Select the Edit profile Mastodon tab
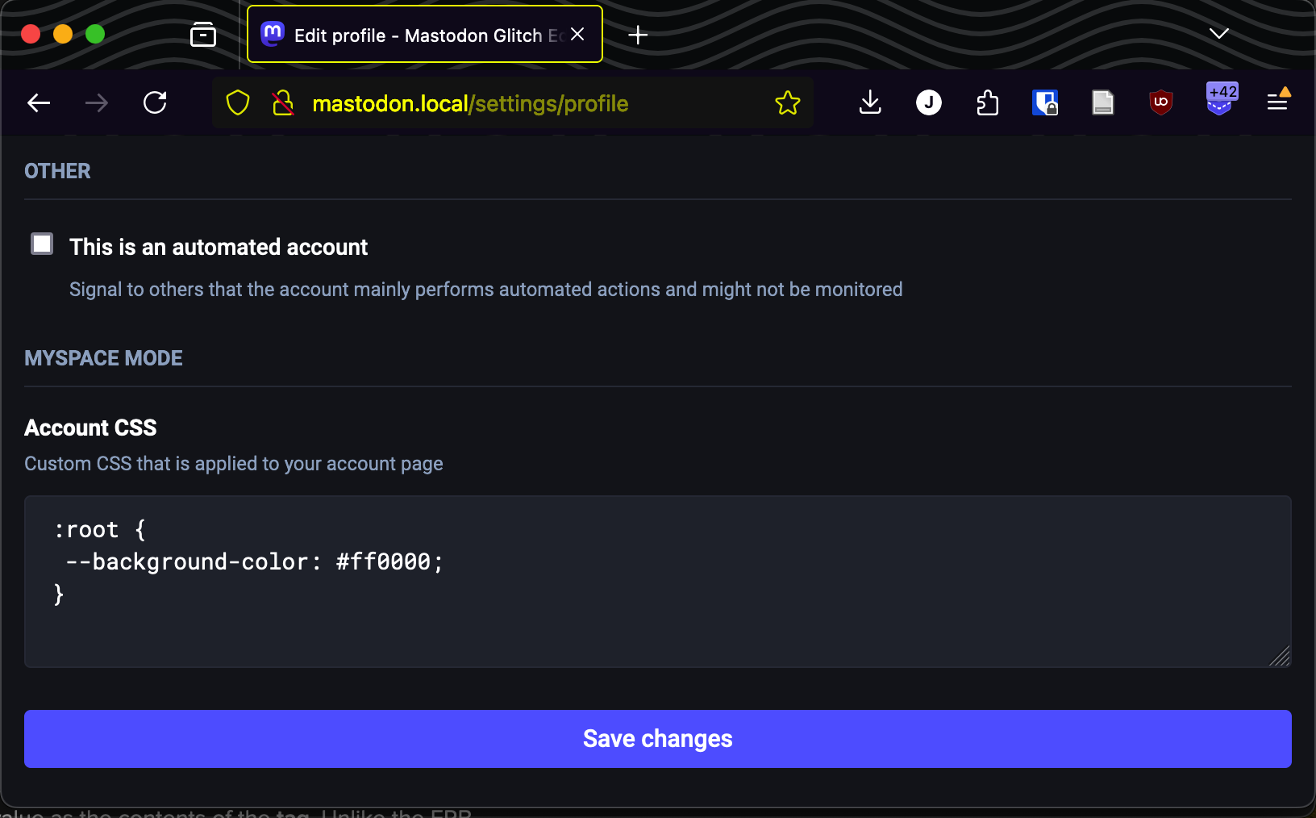Screen dimensions: 1316x818 425,34
